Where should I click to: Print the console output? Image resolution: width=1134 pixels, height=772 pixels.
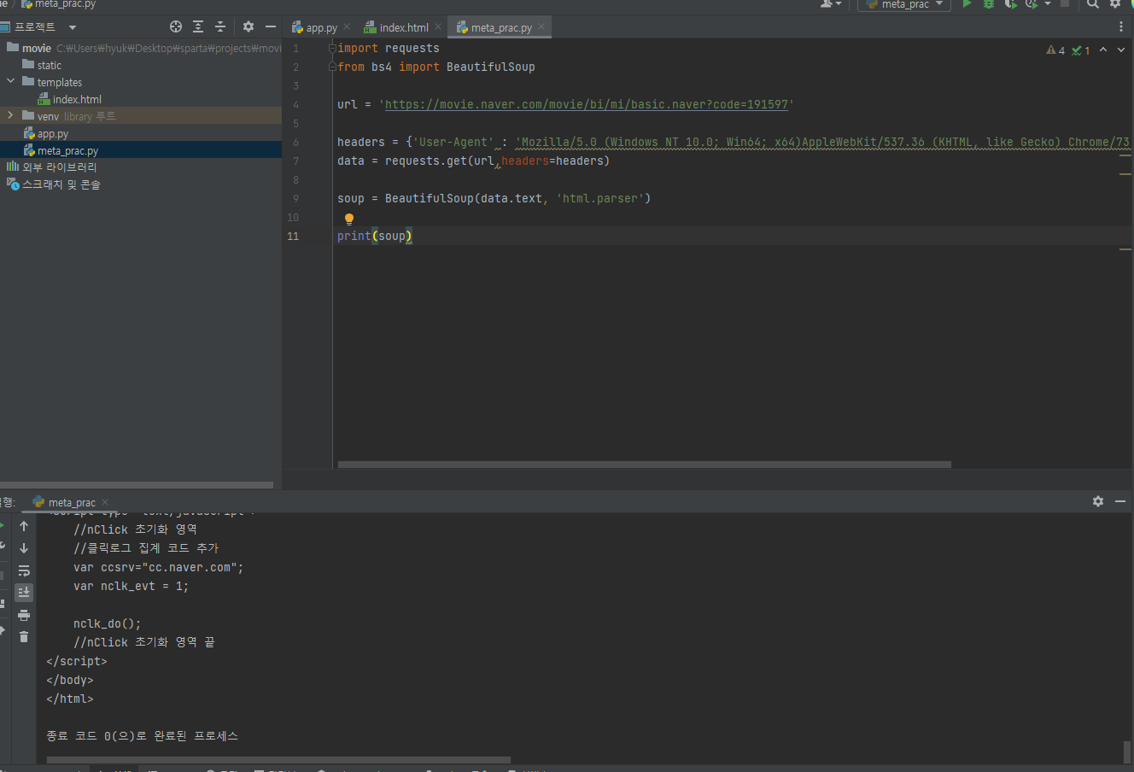pyautogui.click(x=24, y=615)
